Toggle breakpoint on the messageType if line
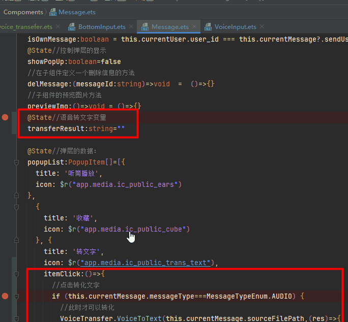 point(5,296)
